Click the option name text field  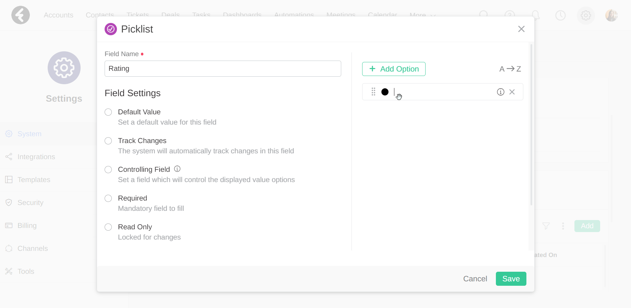(x=443, y=92)
